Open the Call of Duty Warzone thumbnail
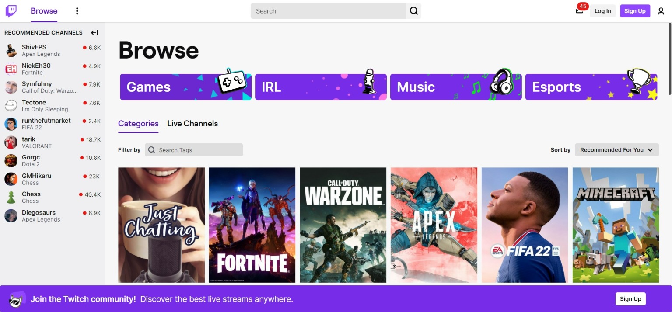672x312 pixels. [x=343, y=225]
